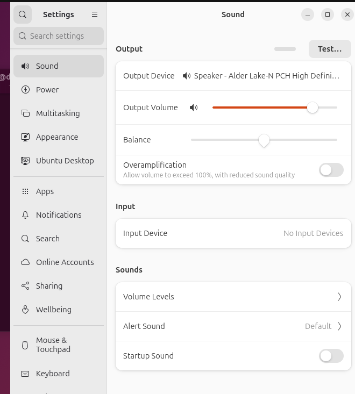Click the search magnifier icon in header
355x394 pixels.
coord(23,15)
